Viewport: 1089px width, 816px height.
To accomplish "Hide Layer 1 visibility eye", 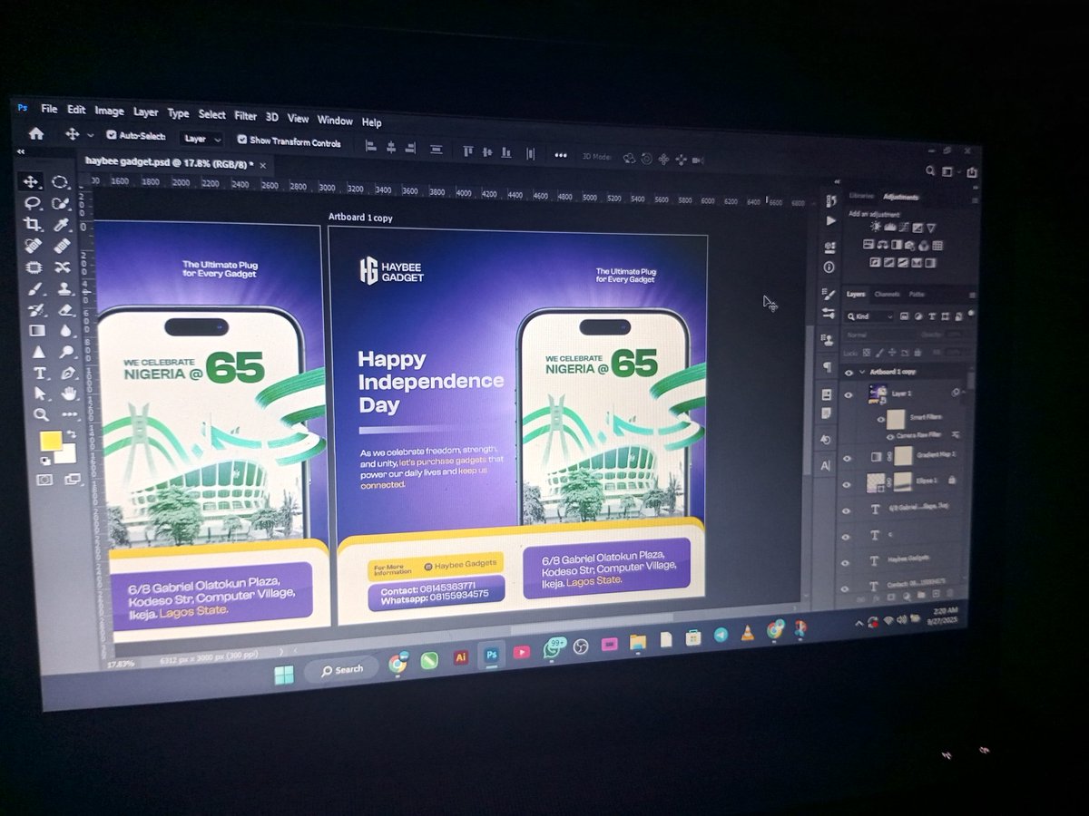I will click(849, 394).
